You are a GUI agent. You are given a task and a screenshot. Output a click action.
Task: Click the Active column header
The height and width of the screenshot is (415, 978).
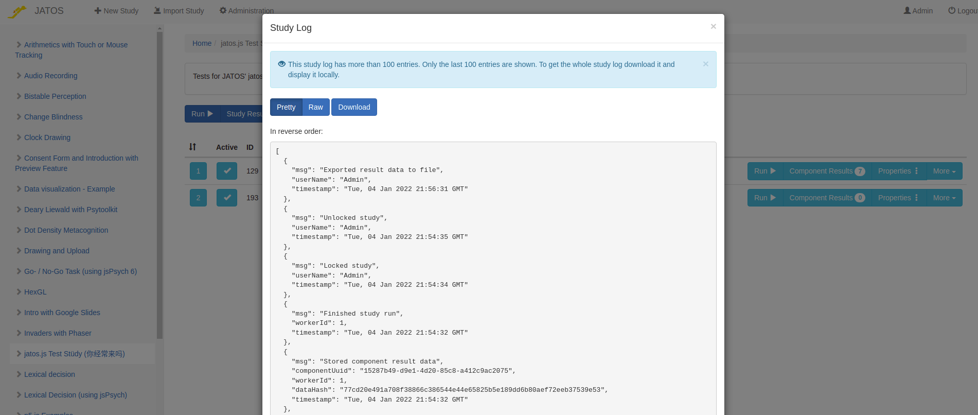click(x=227, y=147)
